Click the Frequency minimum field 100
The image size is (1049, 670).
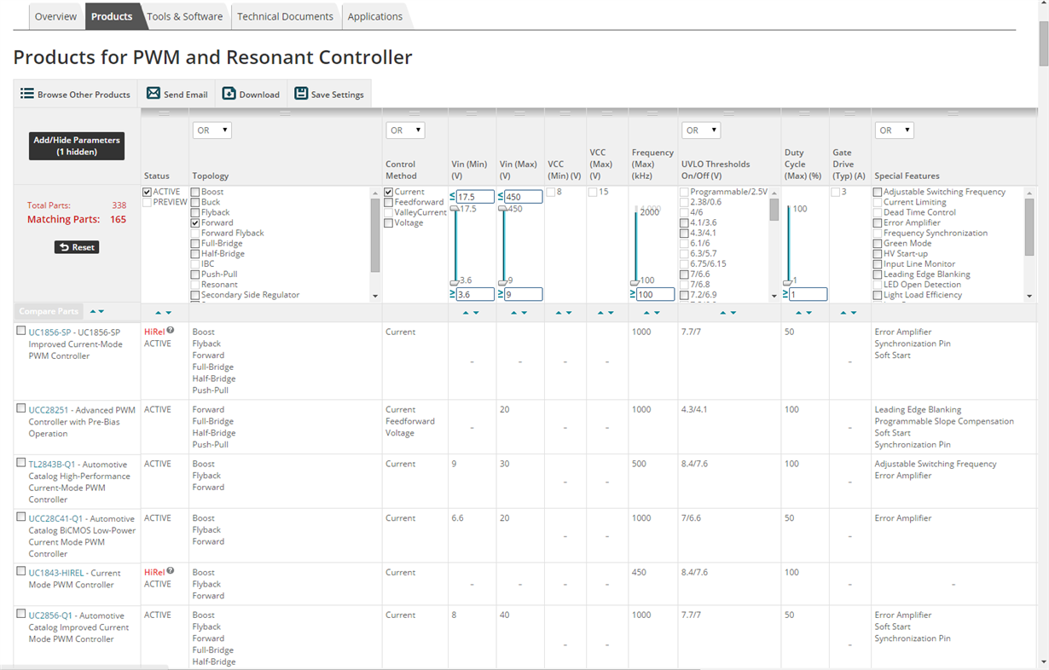(x=655, y=294)
